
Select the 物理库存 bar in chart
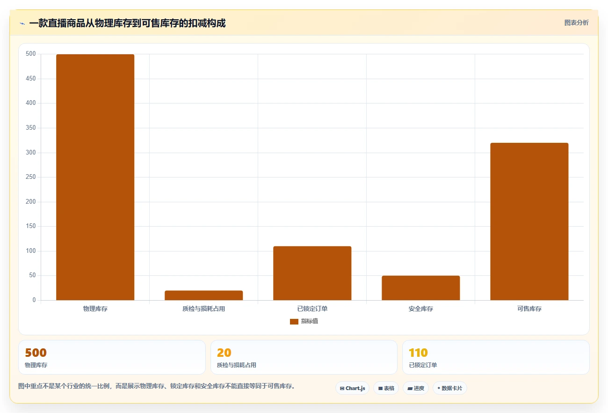(95, 177)
